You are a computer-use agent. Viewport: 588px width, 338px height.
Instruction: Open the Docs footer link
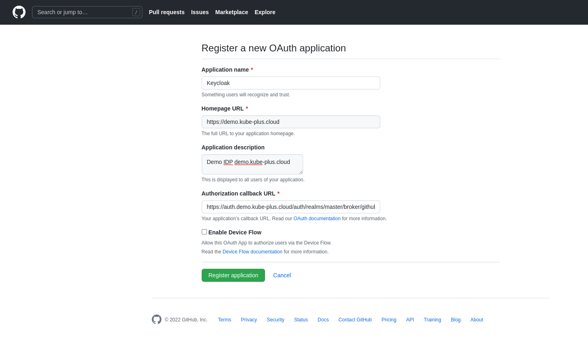tap(323, 320)
